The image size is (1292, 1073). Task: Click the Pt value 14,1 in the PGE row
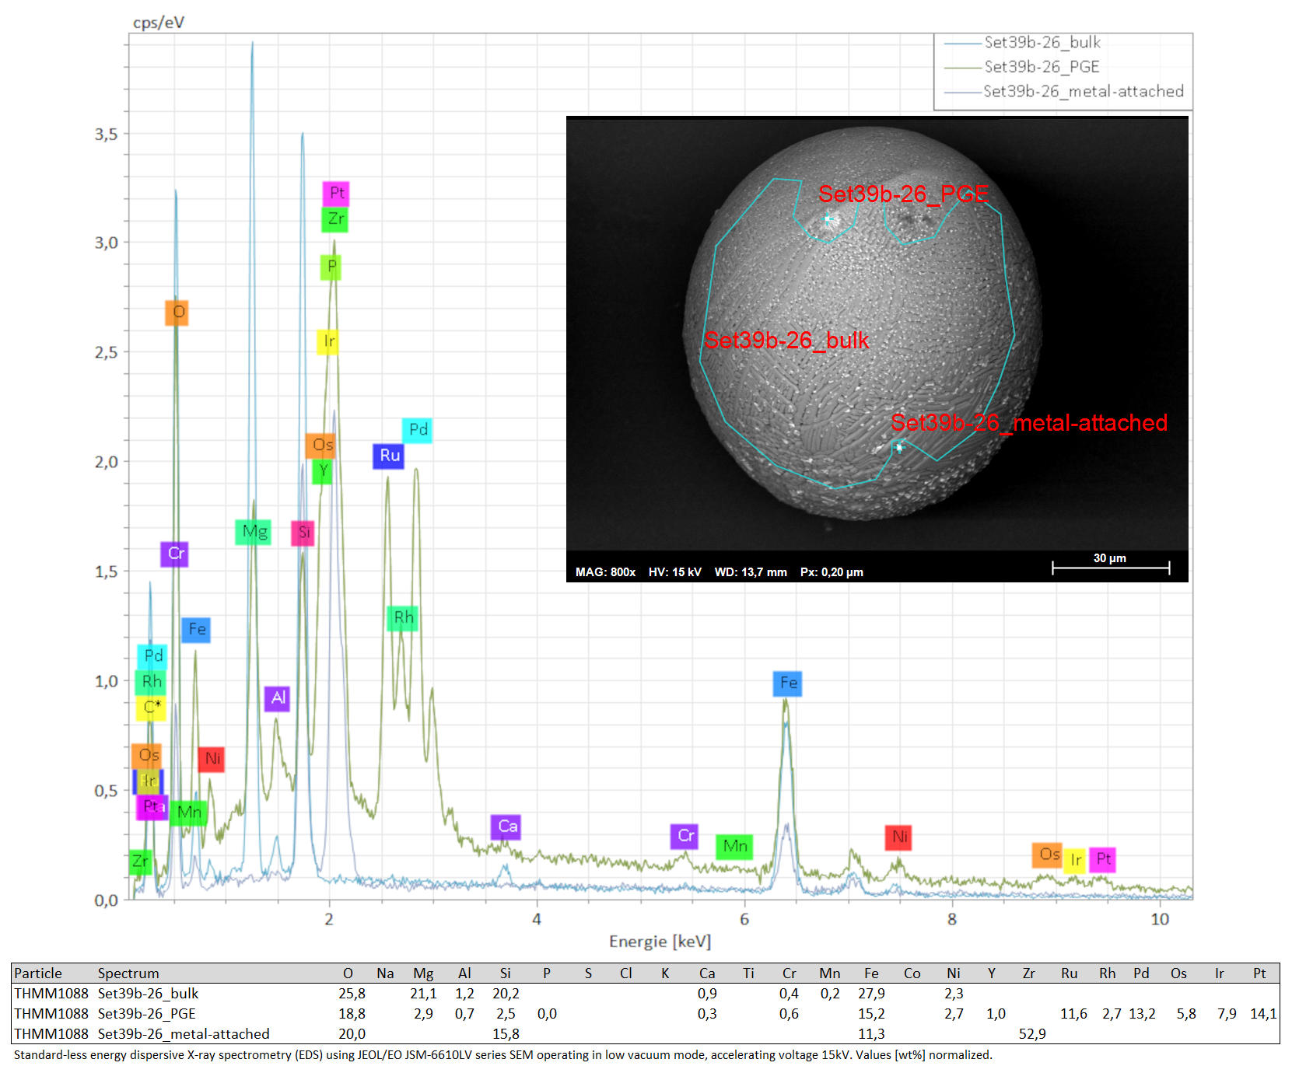[x=1263, y=1014]
